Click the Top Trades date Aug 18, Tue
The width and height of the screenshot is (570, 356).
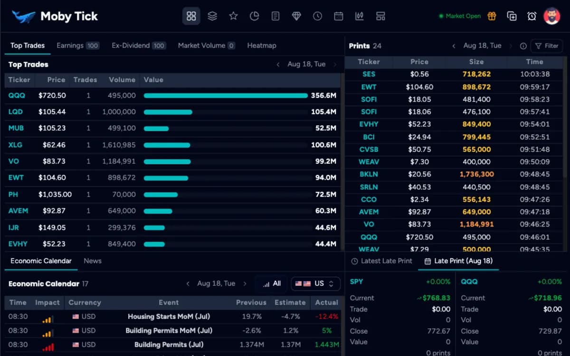[x=306, y=65]
